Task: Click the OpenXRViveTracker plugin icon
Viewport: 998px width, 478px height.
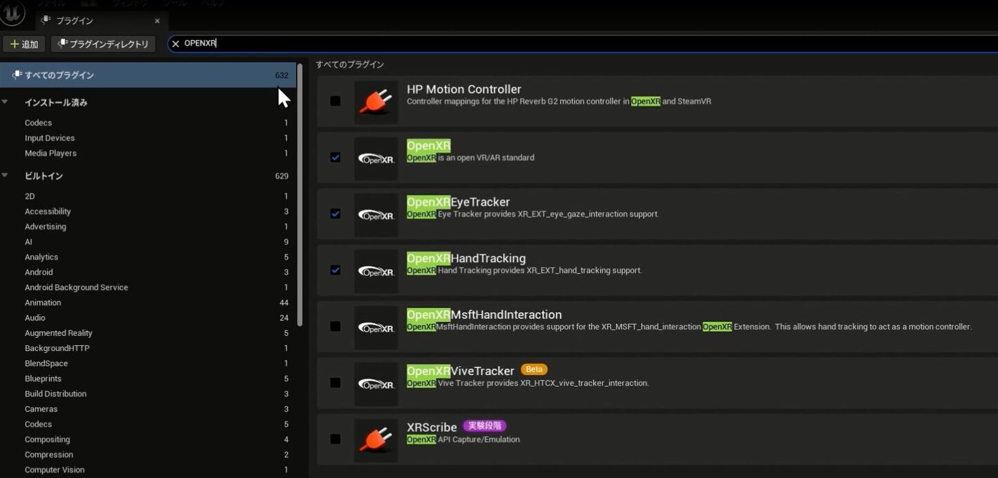Action: coord(376,384)
